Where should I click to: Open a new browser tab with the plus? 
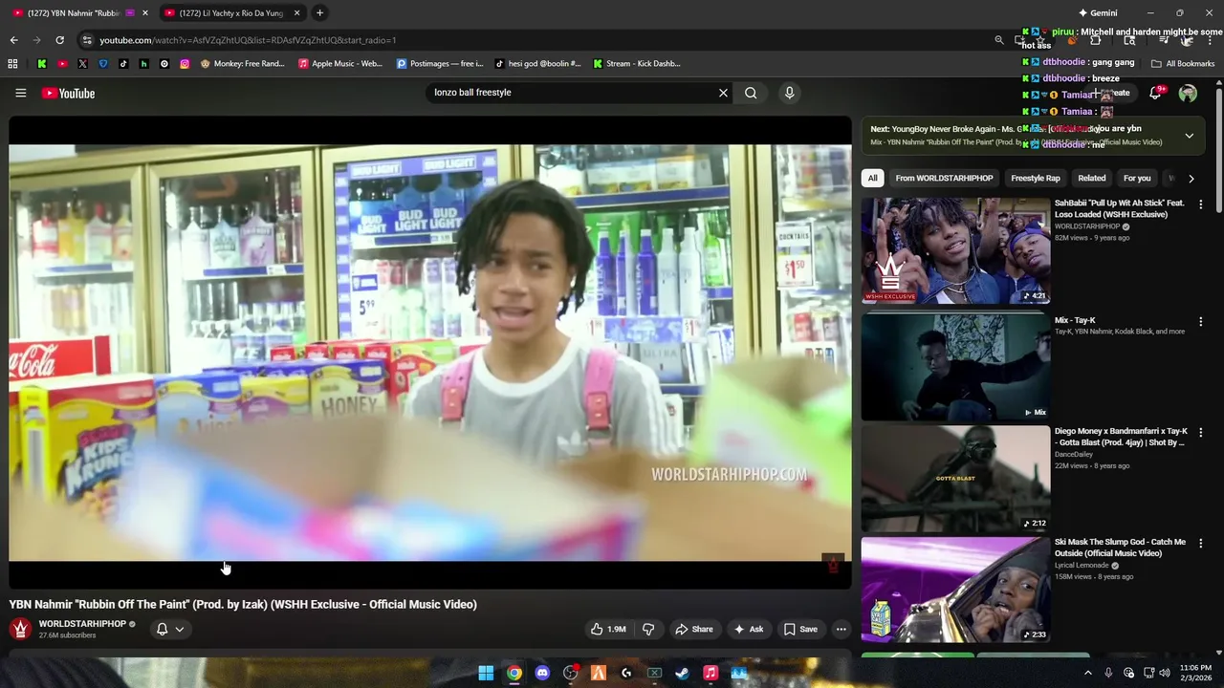point(319,12)
